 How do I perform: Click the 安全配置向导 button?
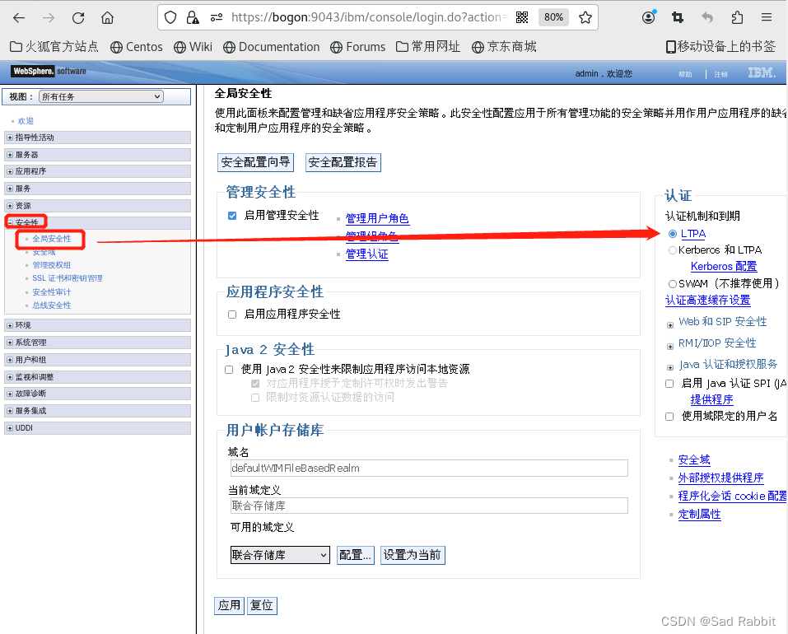click(255, 162)
